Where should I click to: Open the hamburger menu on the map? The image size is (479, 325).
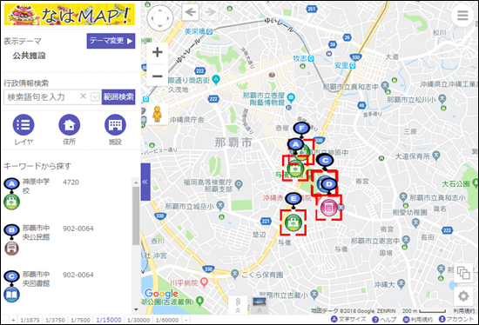click(462, 15)
